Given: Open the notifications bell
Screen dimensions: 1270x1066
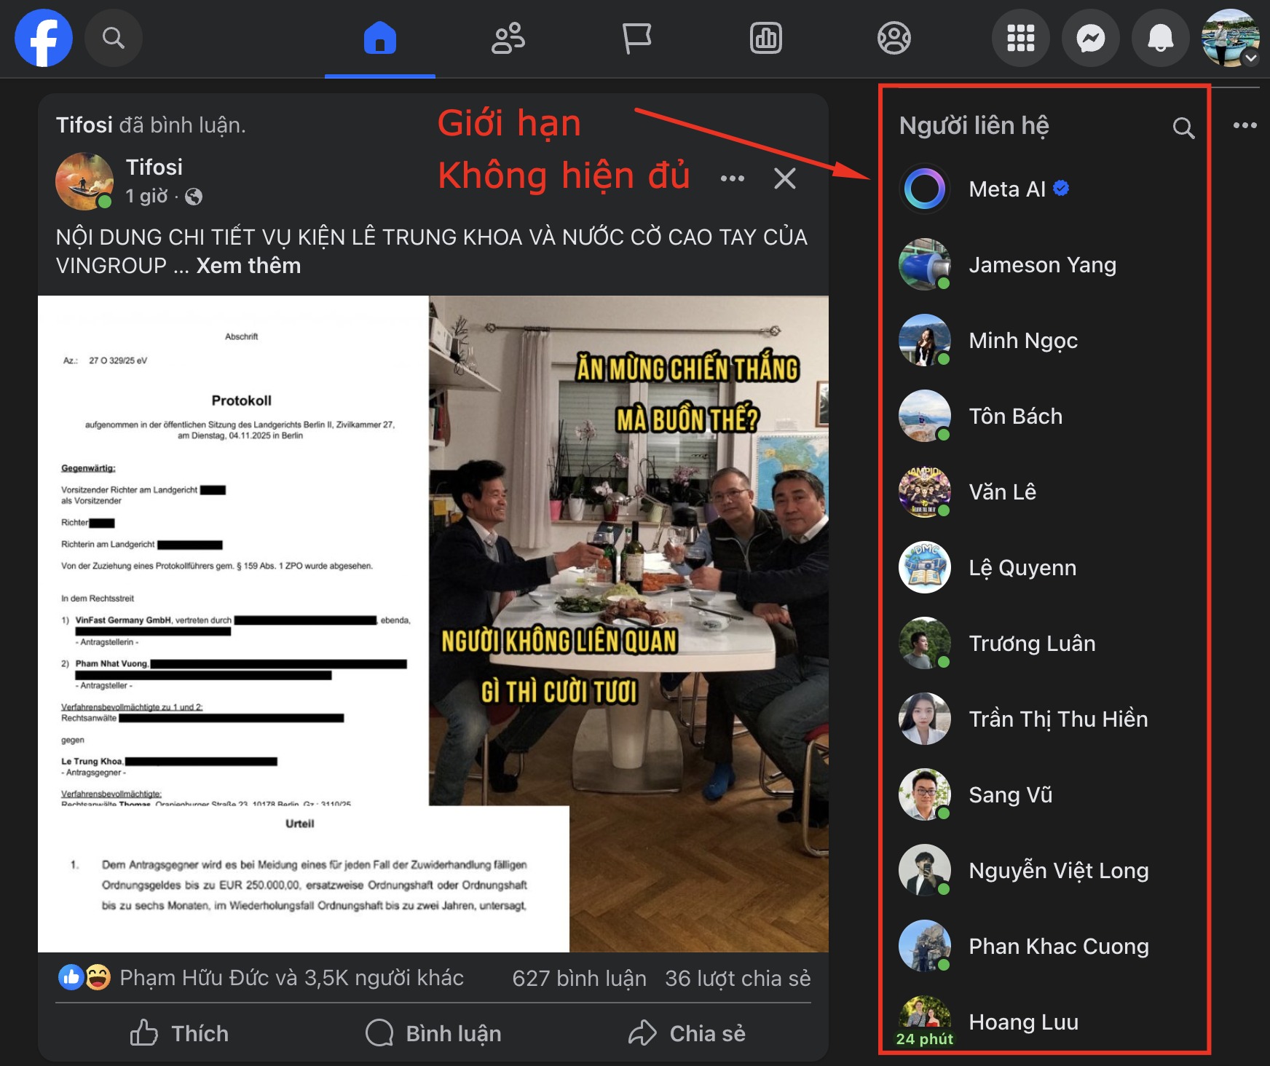Looking at the screenshot, I should coord(1161,38).
